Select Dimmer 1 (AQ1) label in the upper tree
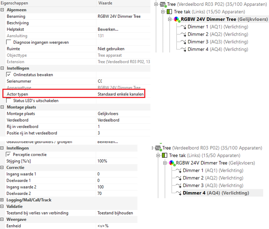Screen dimensions: 269x229 pos(218,27)
